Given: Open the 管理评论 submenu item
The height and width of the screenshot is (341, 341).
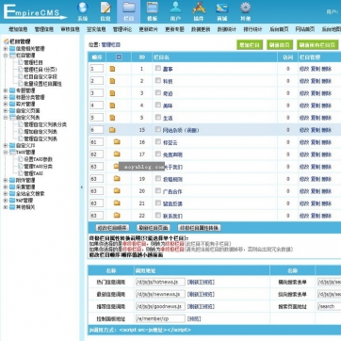Looking at the screenshot, I should click(x=122, y=29).
